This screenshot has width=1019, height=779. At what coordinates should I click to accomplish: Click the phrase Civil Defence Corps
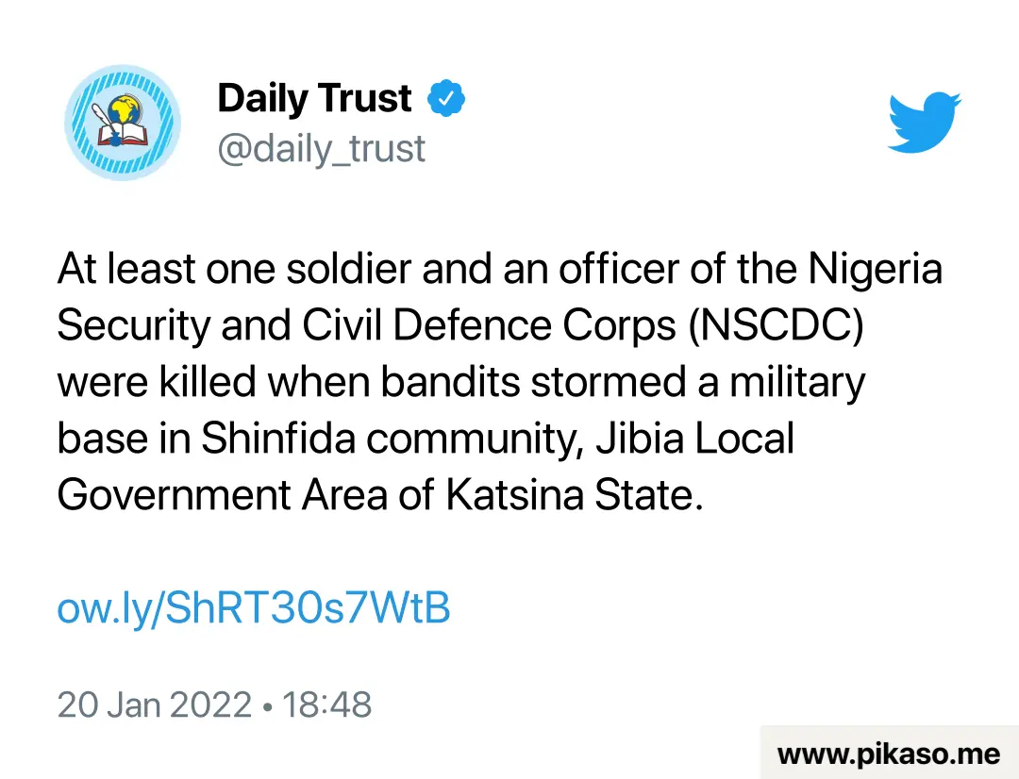[489, 324]
